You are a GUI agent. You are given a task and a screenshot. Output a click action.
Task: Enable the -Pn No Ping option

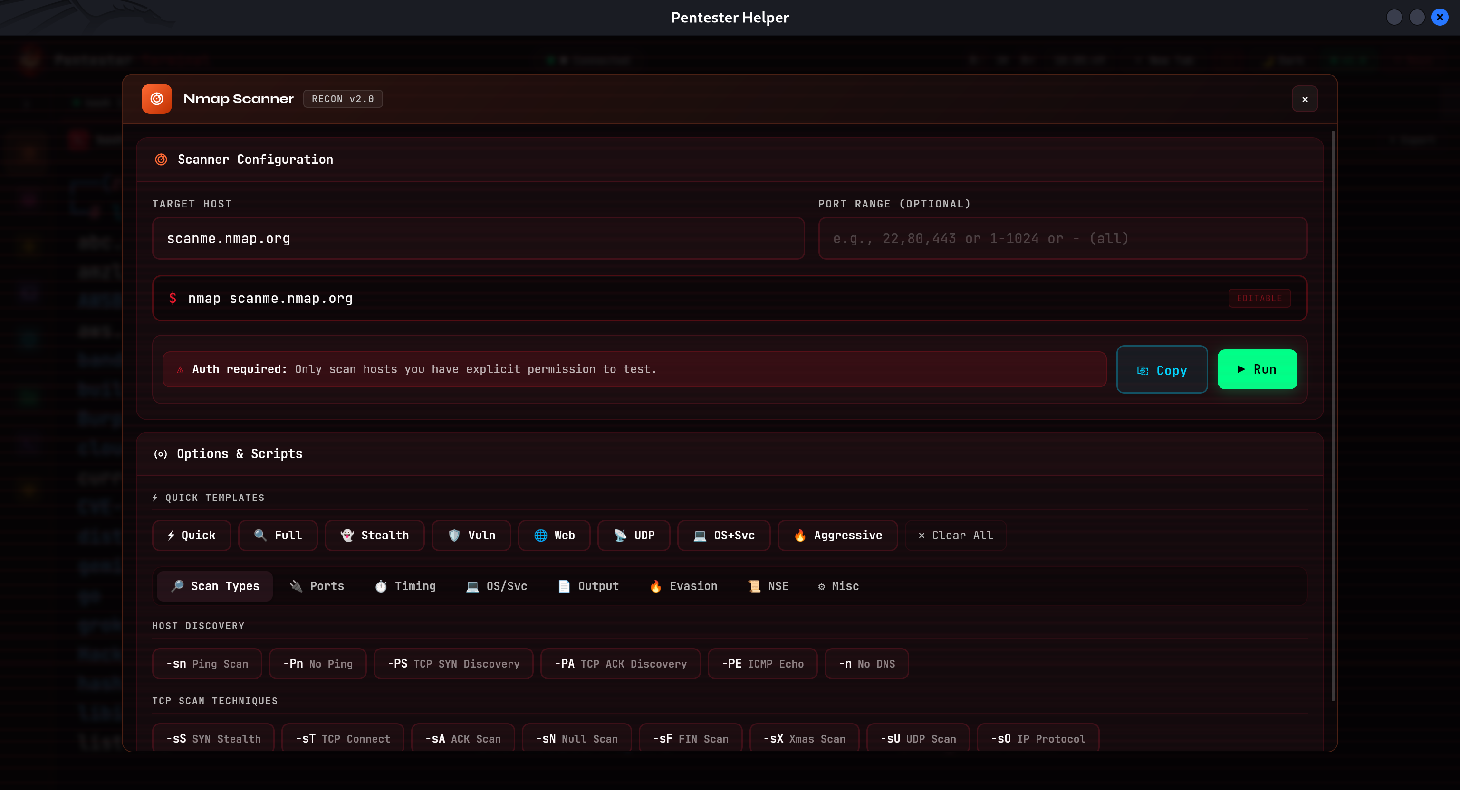point(317,664)
